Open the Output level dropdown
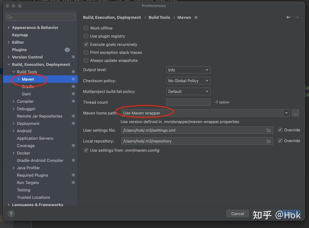Screen dimensions: 309x228 coord(188,70)
